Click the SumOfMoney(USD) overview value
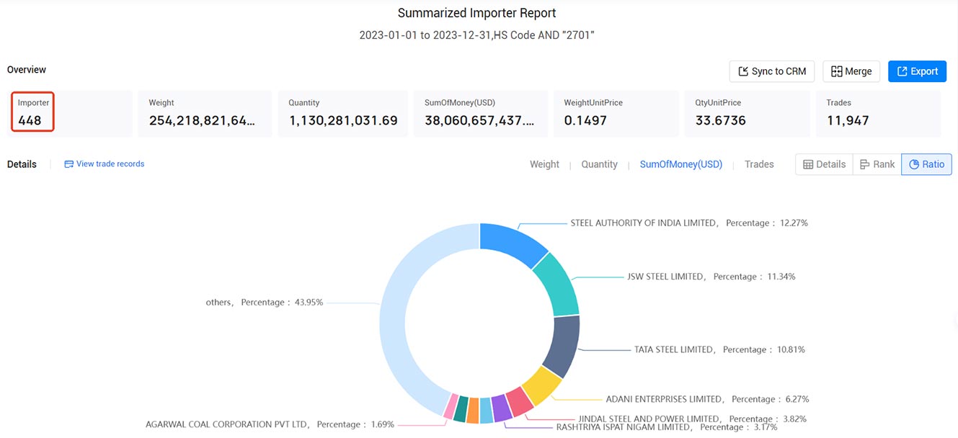 pos(479,121)
